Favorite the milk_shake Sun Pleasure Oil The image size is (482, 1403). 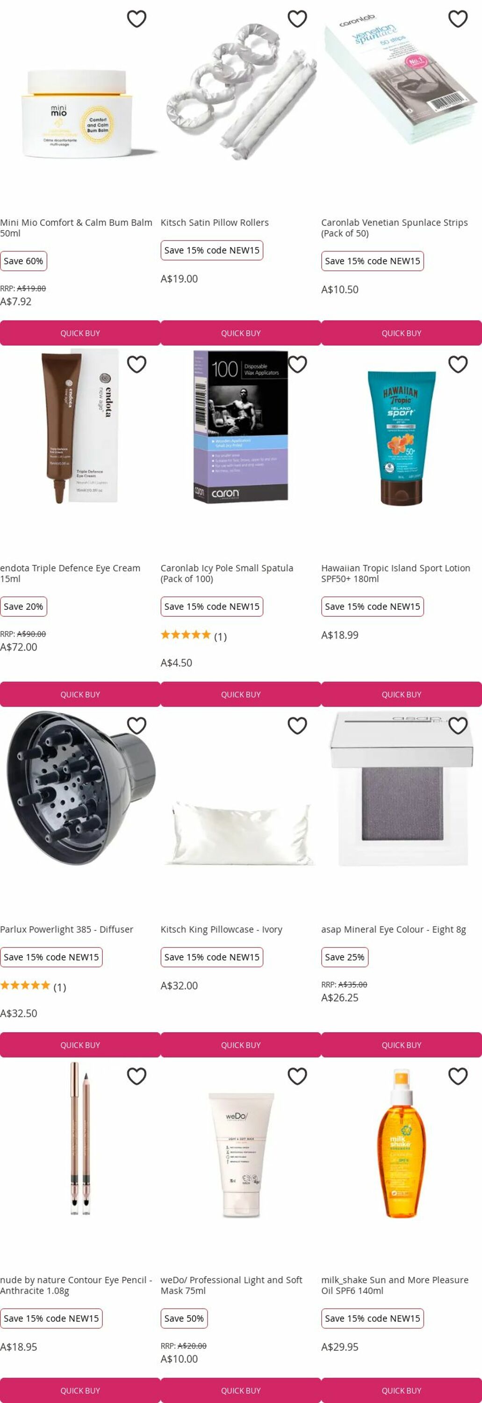(x=458, y=1076)
